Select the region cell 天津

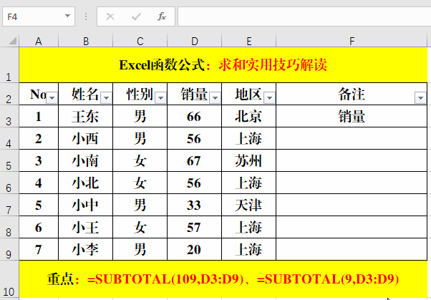(248, 205)
